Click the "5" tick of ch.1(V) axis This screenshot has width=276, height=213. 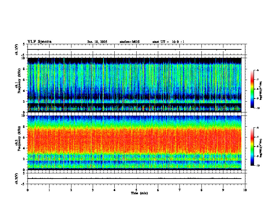click(24, 45)
